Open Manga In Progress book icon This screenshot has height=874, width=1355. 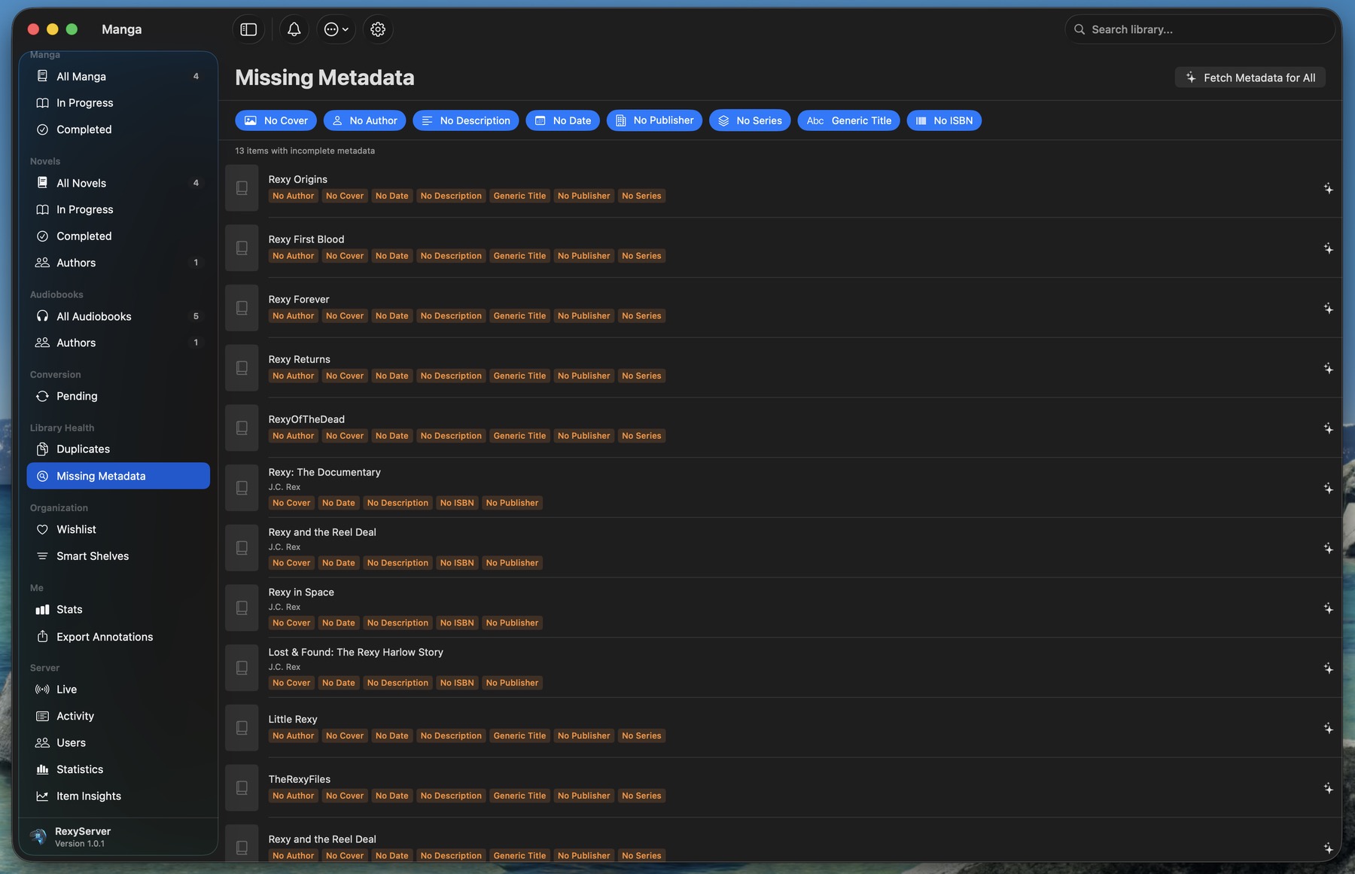pos(42,103)
